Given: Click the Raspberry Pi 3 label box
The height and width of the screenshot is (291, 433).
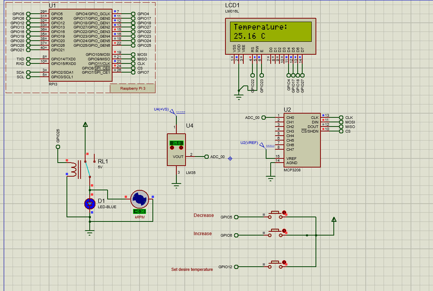Looking at the screenshot, I should [x=133, y=89].
